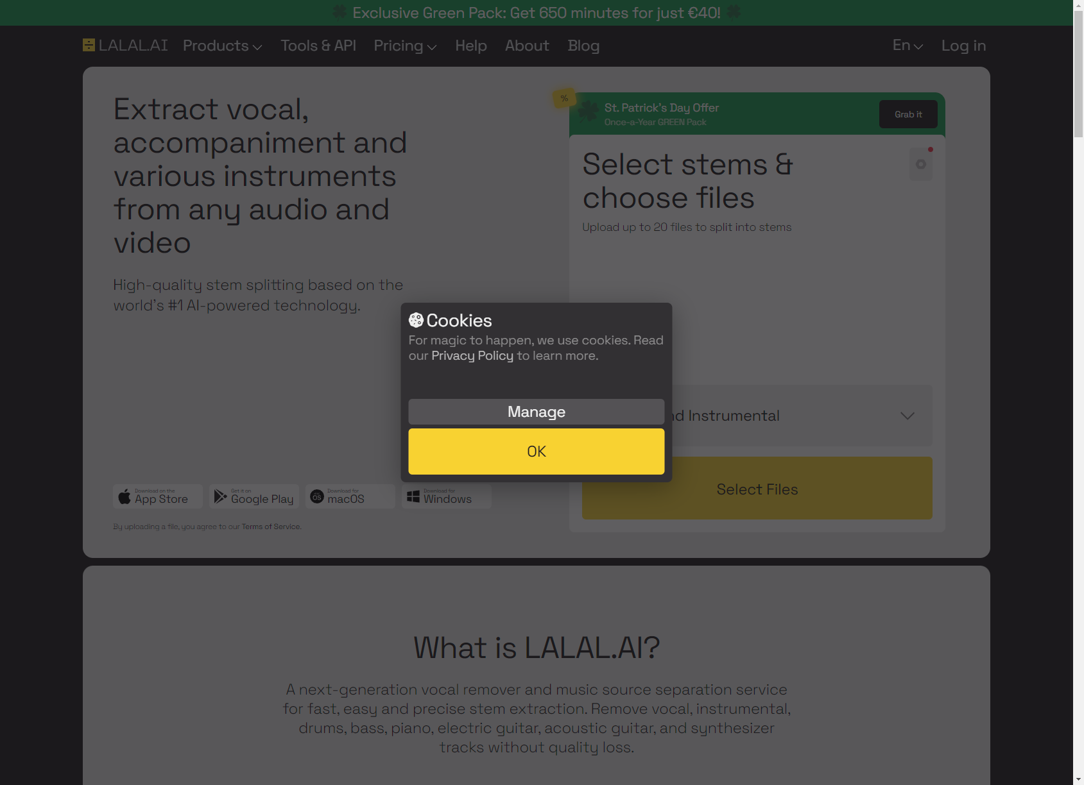The width and height of the screenshot is (1084, 785).
Task: Click the Grab it offer button
Action: 908,114
